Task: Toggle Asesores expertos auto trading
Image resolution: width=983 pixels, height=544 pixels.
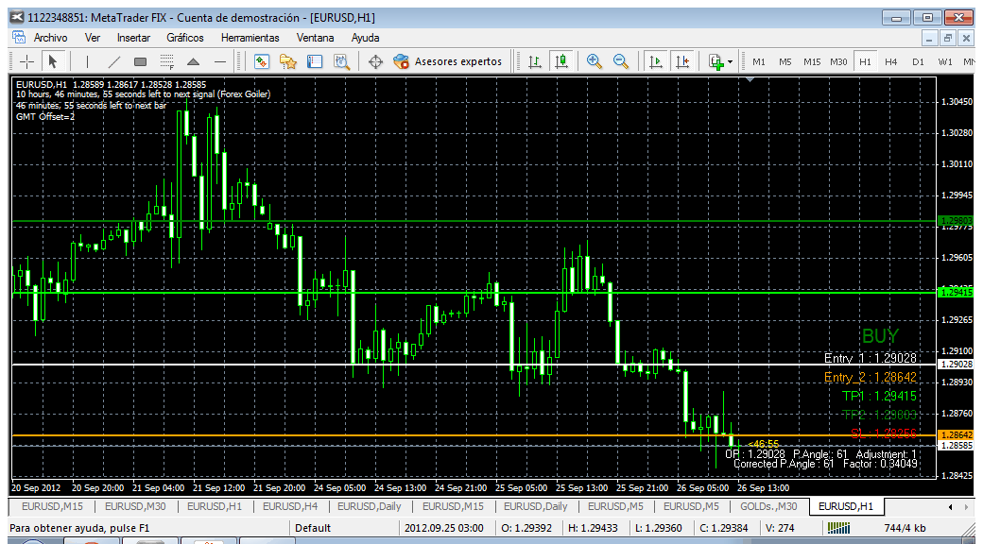Action: point(448,61)
